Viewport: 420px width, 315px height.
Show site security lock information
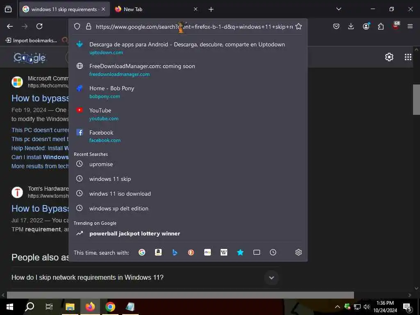tap(89, 27)
